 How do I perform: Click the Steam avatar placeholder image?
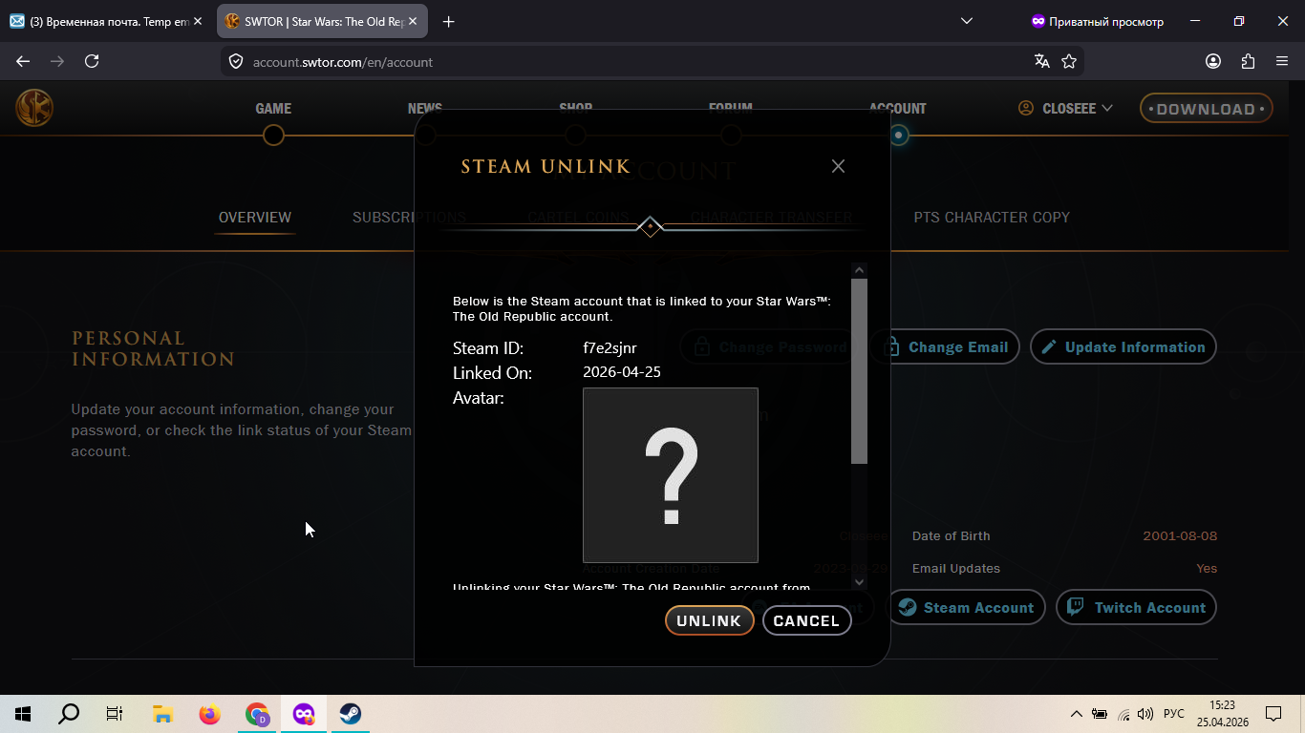point(671,475)
